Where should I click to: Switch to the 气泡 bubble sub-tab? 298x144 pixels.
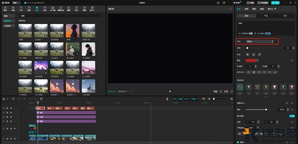point(266,16)
